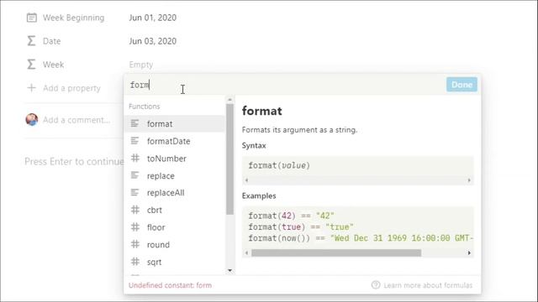Pick the replaceAll function
Screen dimensions: 538x302
click(x=175, y=193)
